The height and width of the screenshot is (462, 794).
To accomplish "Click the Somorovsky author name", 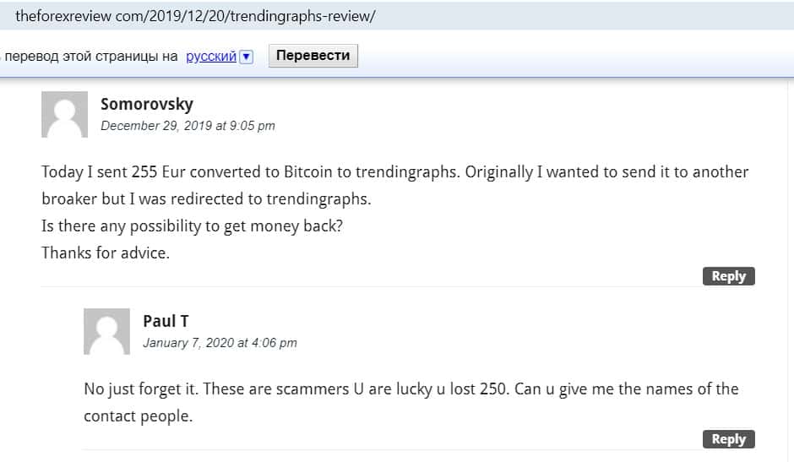I will (x=147, y=104).
